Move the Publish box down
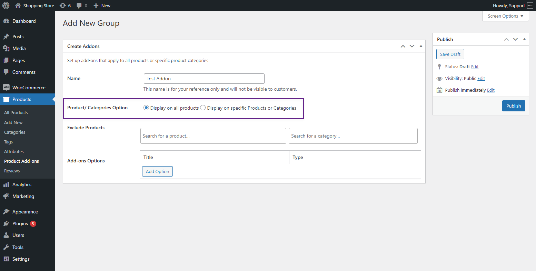Image resolution: width=536 pixels, height=271 pixels. 515,39
